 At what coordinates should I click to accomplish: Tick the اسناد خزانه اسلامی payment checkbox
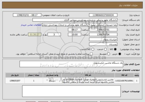click(x=91, y=54)
